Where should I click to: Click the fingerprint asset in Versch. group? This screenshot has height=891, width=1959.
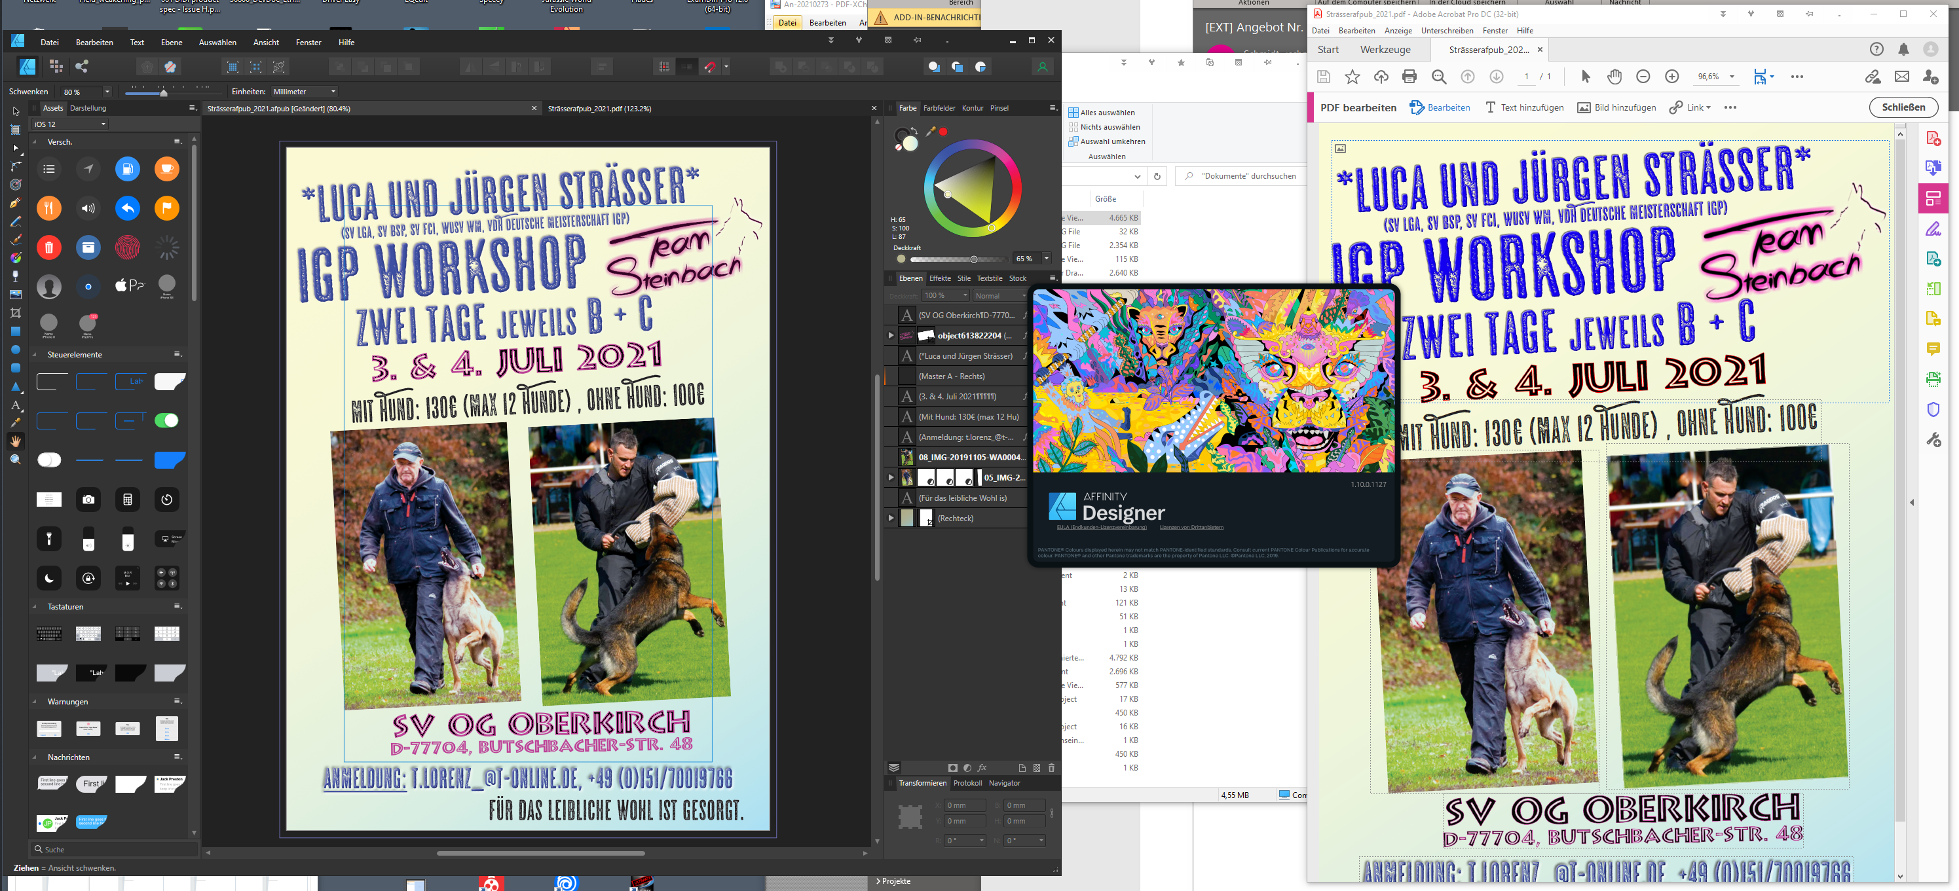click(128, 247)
